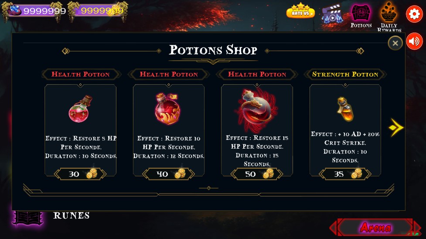Open the settings gear icon
This screenshot has height=239, width=426.
pos(414,13)
